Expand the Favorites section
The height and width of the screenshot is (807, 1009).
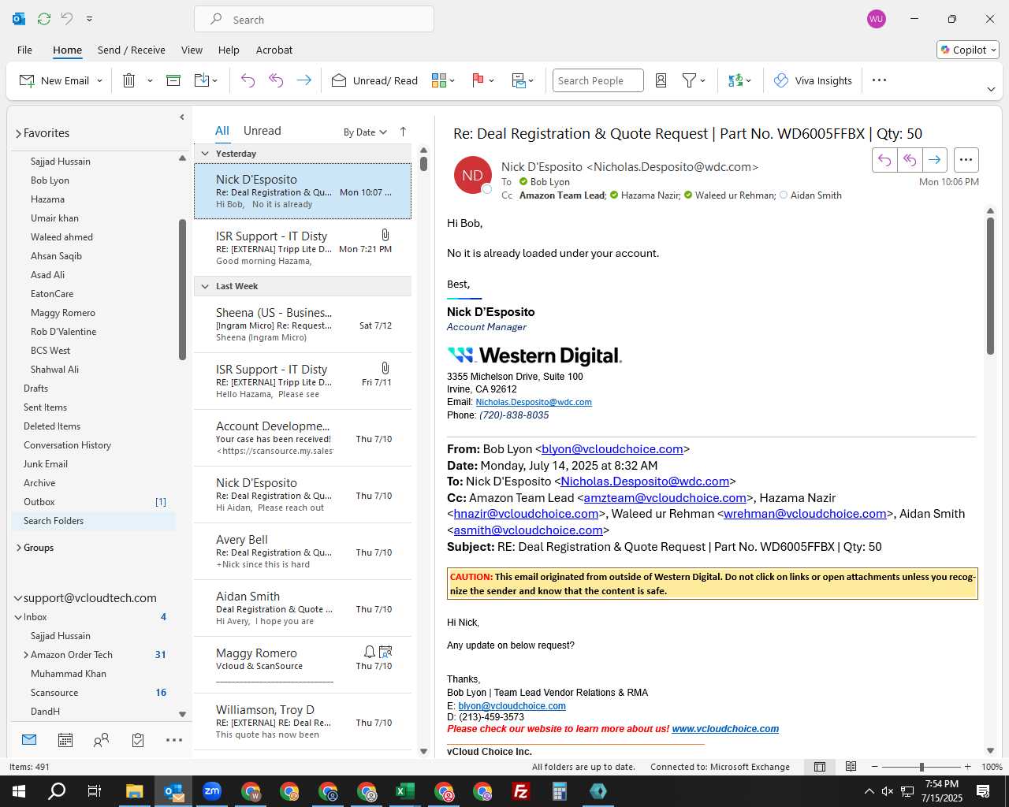pyautogui.click(x=18, y=134)
